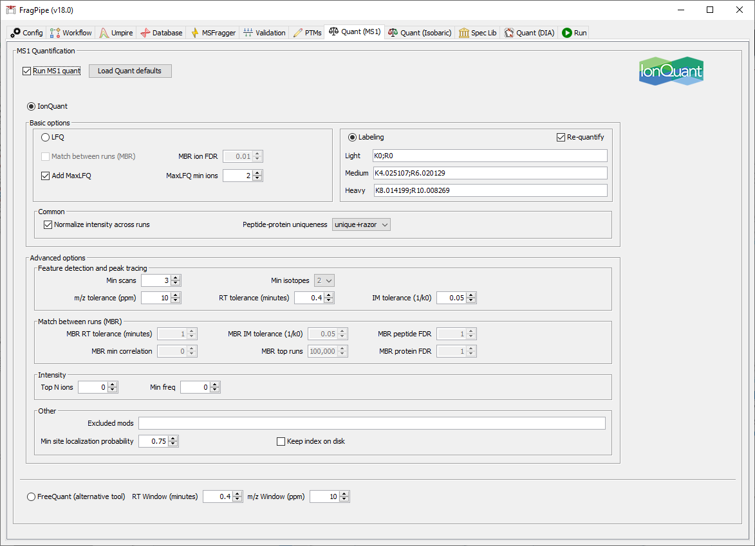The height and width of the screenshot is (546, 755).
Task: Adjust MaxLFQ min ions spinner
Action: [257, 176]
